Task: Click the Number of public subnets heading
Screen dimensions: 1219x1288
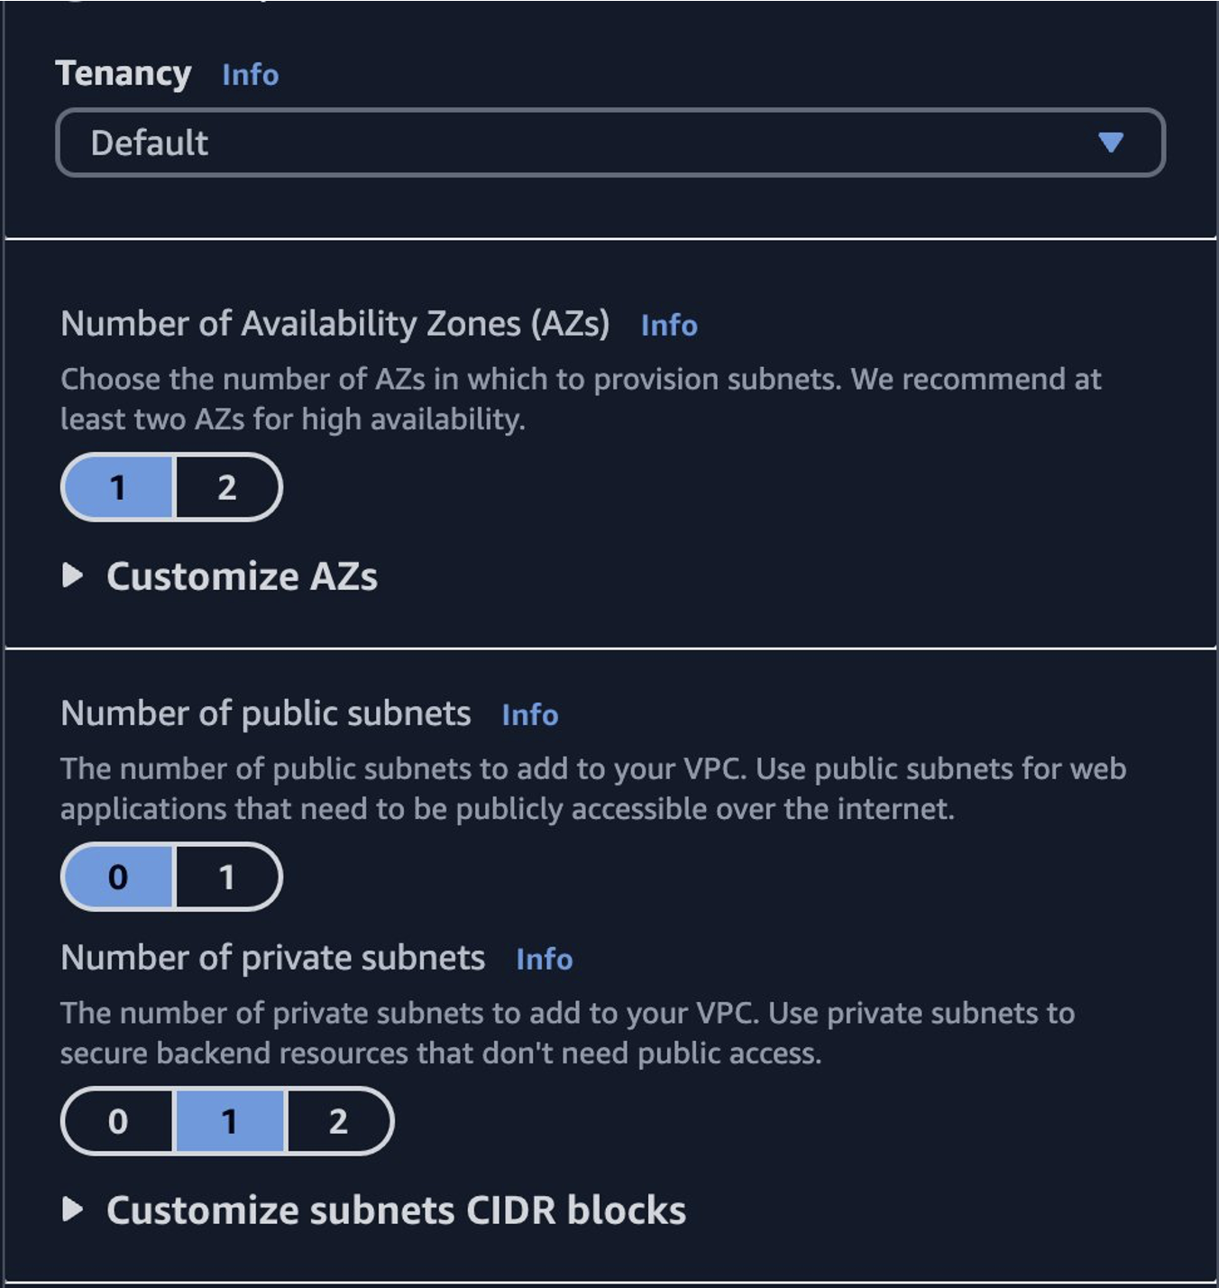Action: (x=265, y=713)
